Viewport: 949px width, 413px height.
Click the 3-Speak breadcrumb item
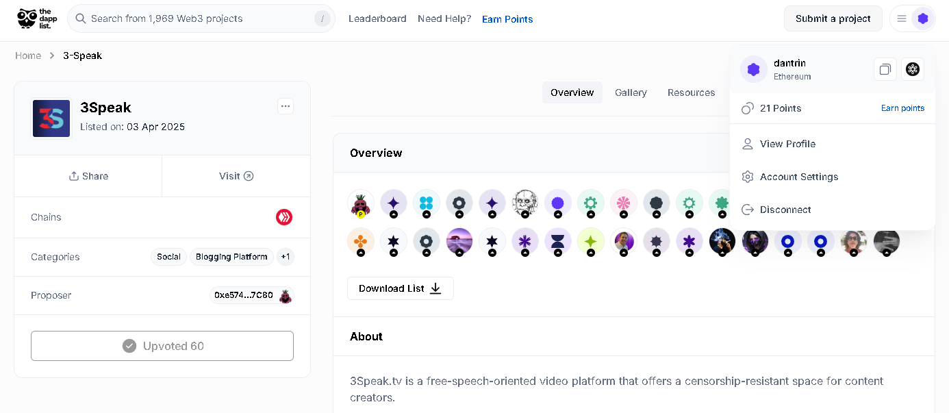click(x=82, y=55)
